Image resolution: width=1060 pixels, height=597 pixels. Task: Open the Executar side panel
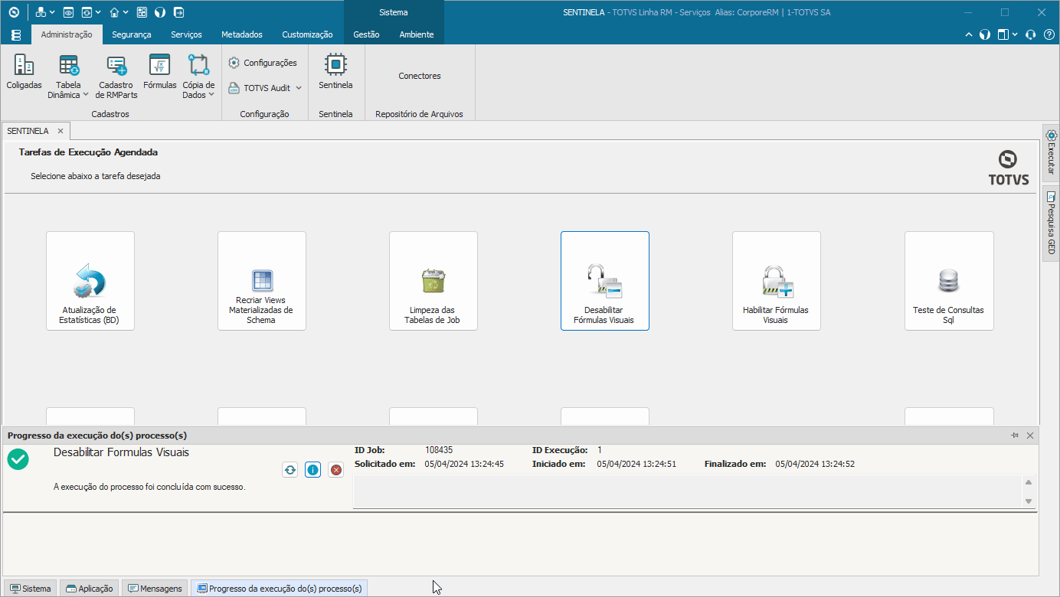point(1051,153)
